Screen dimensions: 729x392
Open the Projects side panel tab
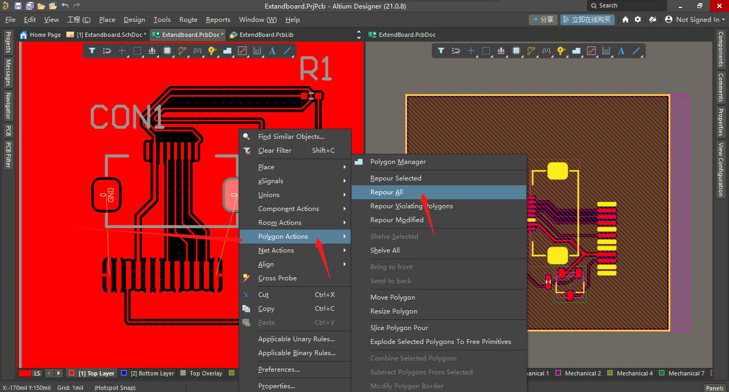point(8,42)
